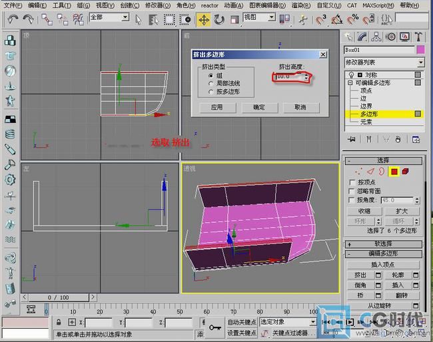Select the 按多边形 radio option
This screenshot has width=433, height=342.
click(211, 92)
